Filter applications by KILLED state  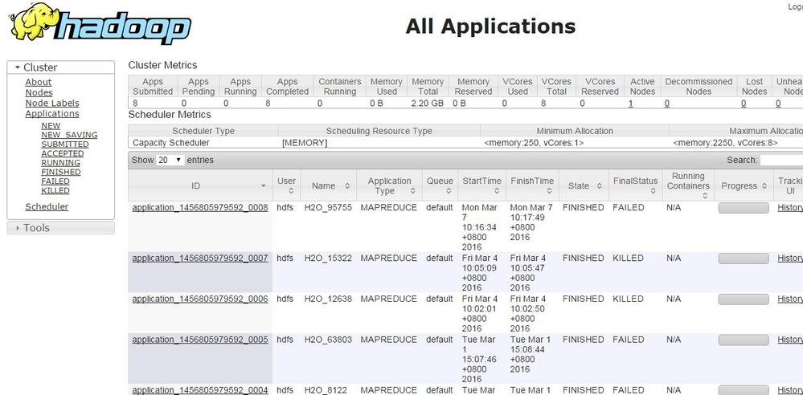(55, 190)
